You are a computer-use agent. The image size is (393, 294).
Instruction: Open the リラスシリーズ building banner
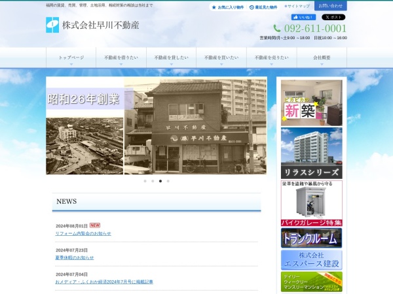[x=312, y=153]
